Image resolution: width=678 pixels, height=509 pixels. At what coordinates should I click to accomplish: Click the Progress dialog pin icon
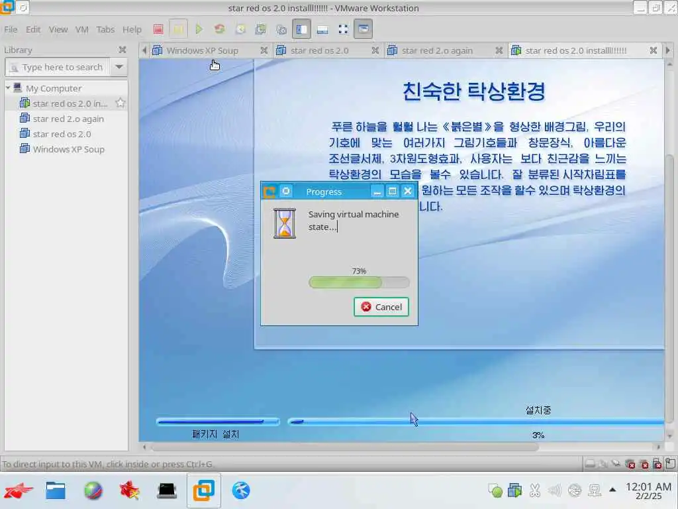click(x=286, y=191)
